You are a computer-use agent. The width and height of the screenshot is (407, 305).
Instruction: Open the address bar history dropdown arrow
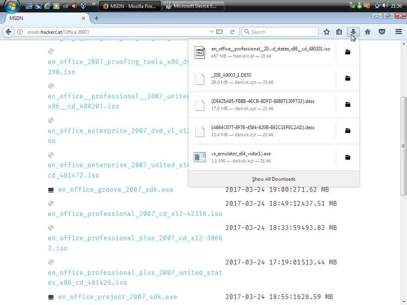click(211, 32)
